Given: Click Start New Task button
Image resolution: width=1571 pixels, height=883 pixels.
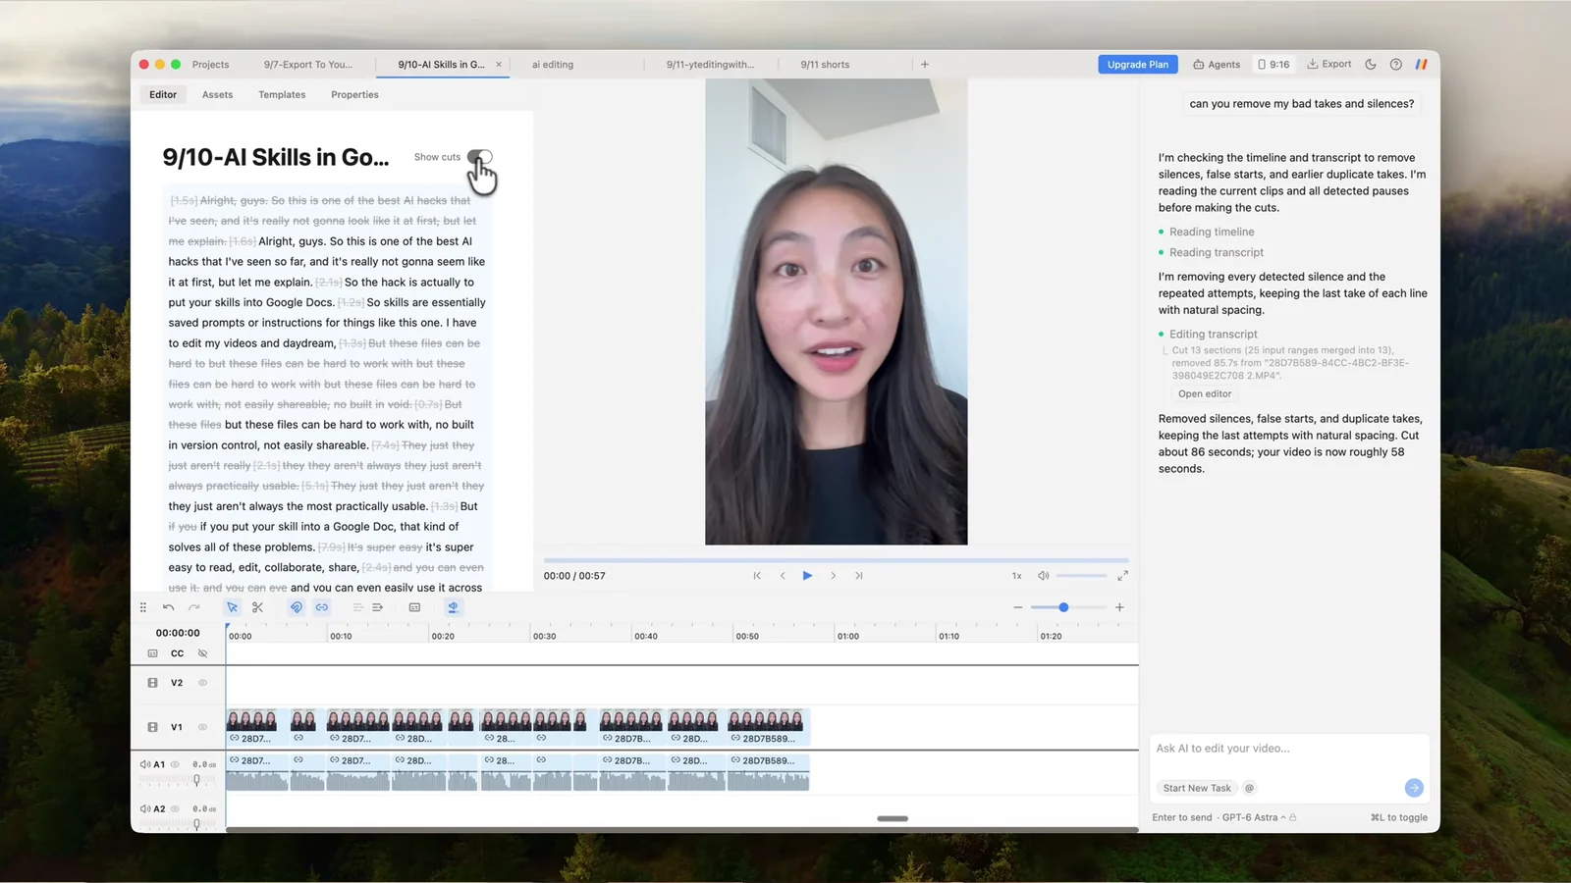Looking at the screenshot, I should tap(1197, 789).
